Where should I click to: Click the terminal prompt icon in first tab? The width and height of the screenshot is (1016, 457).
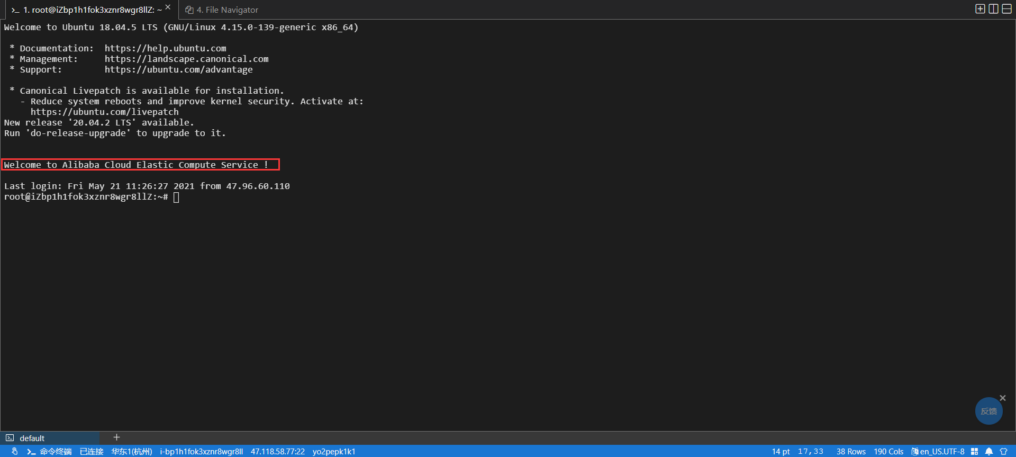[x=15, y=10]
